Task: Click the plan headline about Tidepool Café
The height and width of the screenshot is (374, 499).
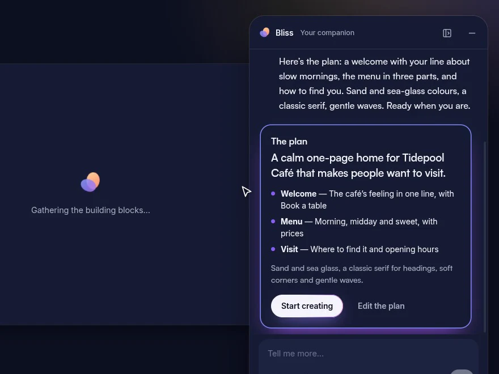Action: [x=358, y=165]
